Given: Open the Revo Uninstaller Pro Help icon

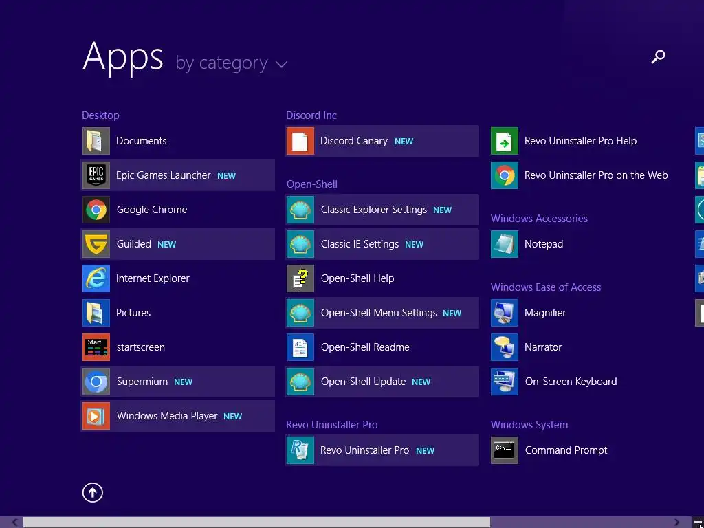Looking at the screenshot, I should (505, 141).
